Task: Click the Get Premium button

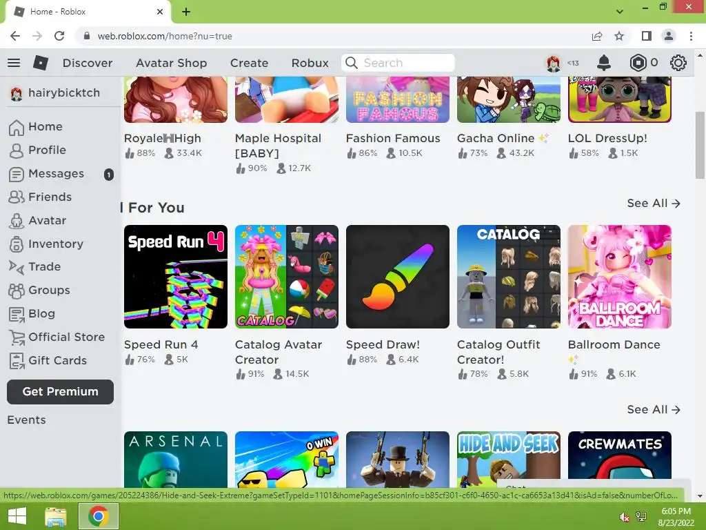Action: pos(61,392)
